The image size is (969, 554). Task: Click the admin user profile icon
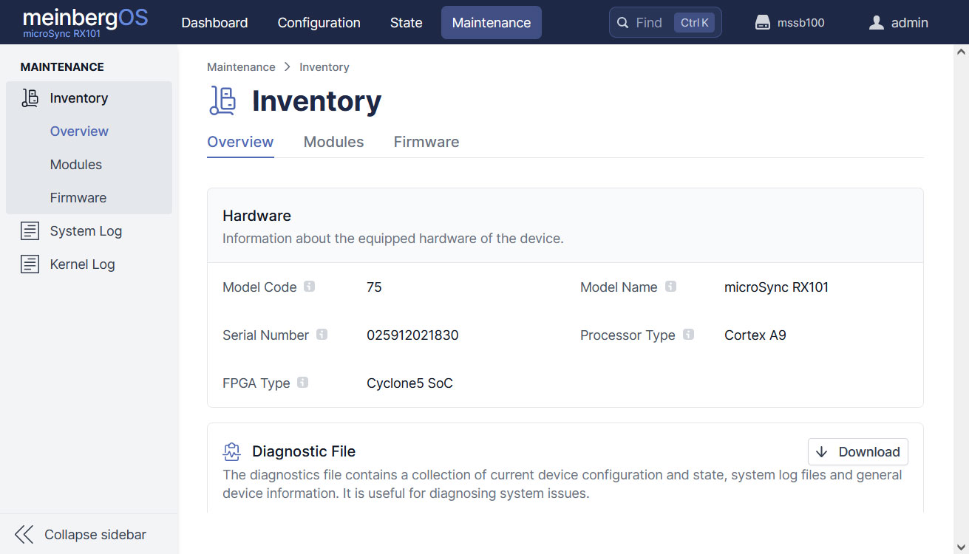(x=877, y=23)
